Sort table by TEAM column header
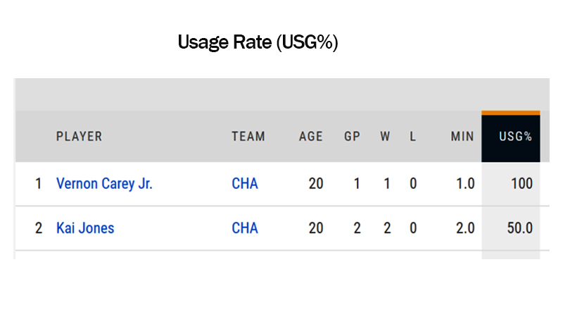The height and width of the screenshot is (317, 563). 248,137
